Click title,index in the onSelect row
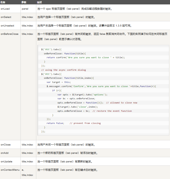Image resolution: width=170 pixels, height=179 pixels. (x=27, y=17)
